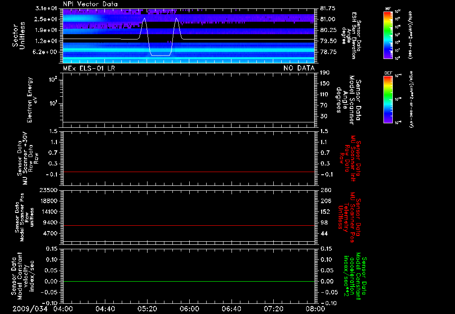
Task: Click the first white peak in NPI spectrogram
Action: click(x=144, y=19)
